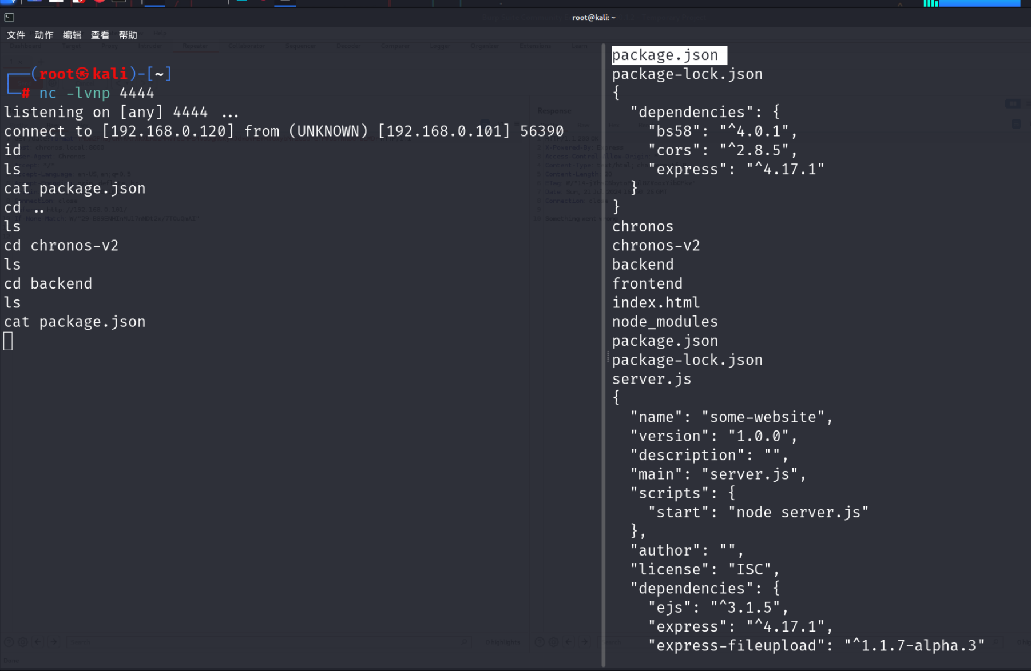
Task: Click the "cors": "^2.8.5" line
Action: coord(723,150)
